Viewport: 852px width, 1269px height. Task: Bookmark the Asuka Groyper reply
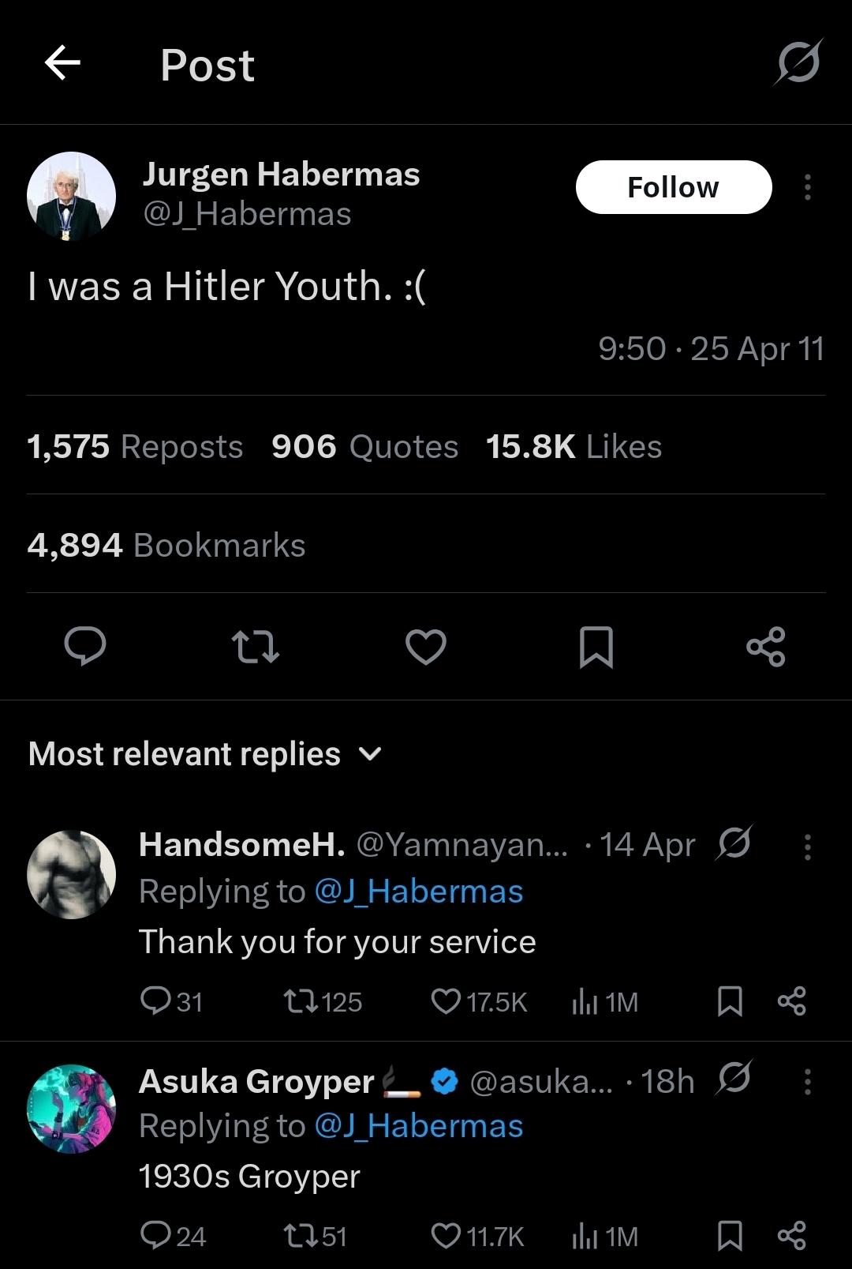(x=729, y=1236)
